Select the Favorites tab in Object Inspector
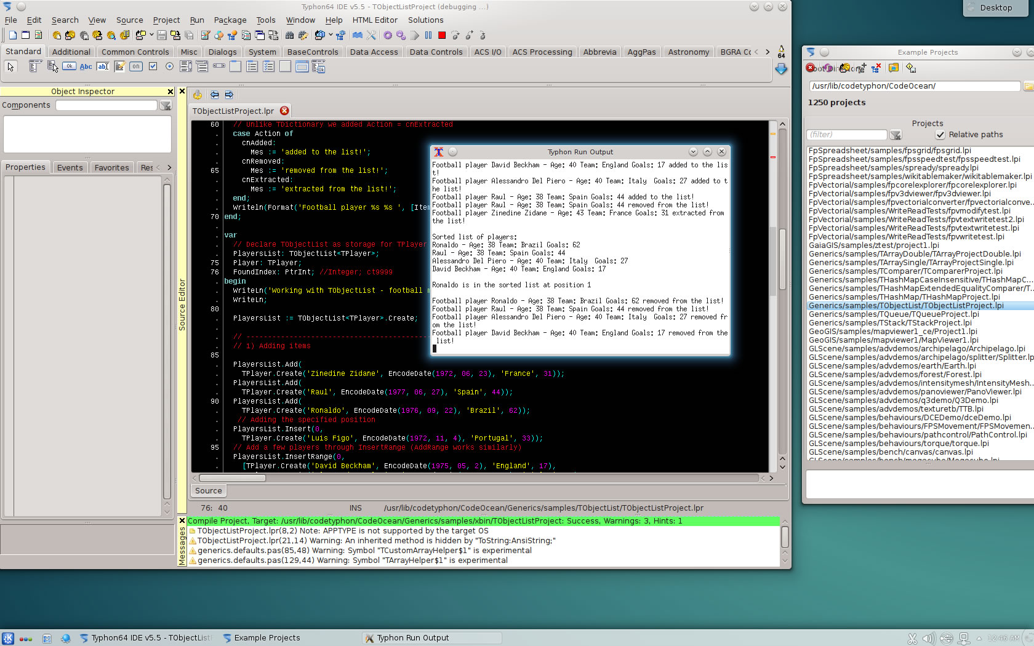This screenshot has height=646, width=1034. [x=111, y=167]
